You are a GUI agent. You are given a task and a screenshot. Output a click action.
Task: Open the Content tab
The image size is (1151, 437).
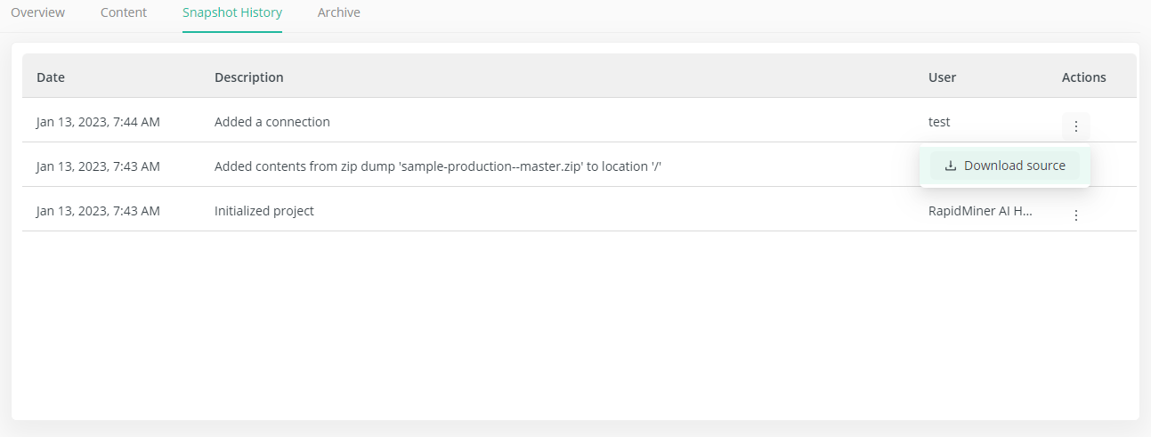(x=124, y=12)
